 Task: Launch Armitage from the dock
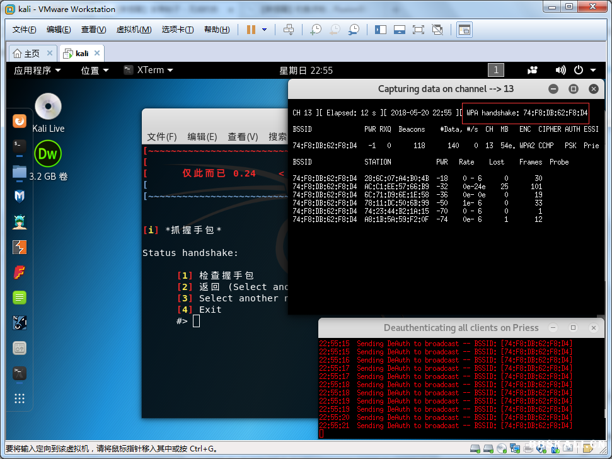click(x=20, y=222)
